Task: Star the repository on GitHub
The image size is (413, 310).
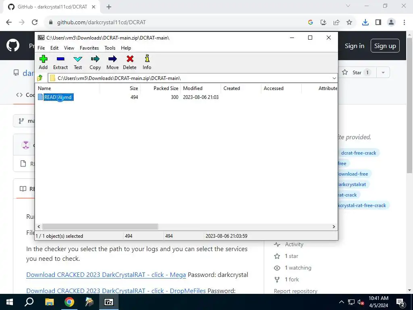Action: (357, 73)
